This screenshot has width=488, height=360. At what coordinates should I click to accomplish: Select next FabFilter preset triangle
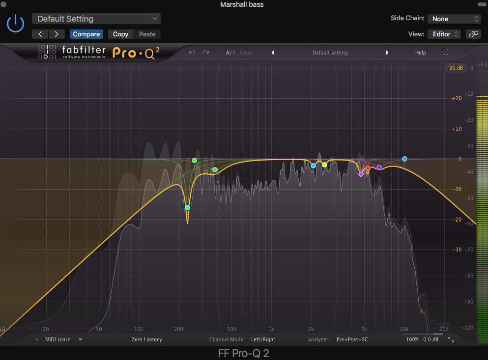coord(387,53)
